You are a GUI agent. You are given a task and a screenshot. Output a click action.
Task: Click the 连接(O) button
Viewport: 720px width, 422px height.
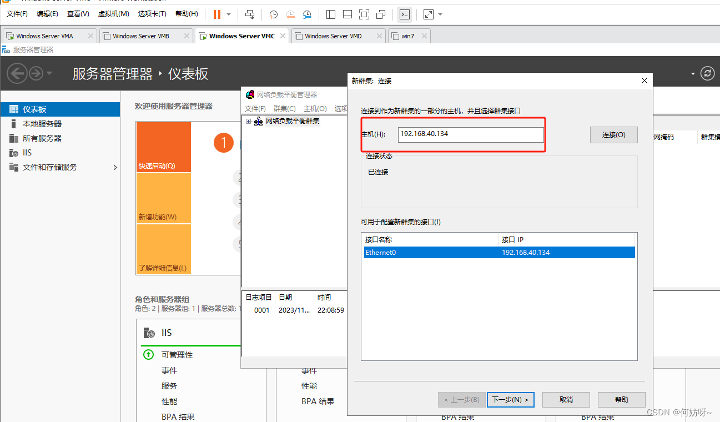(x=613, y=134)
